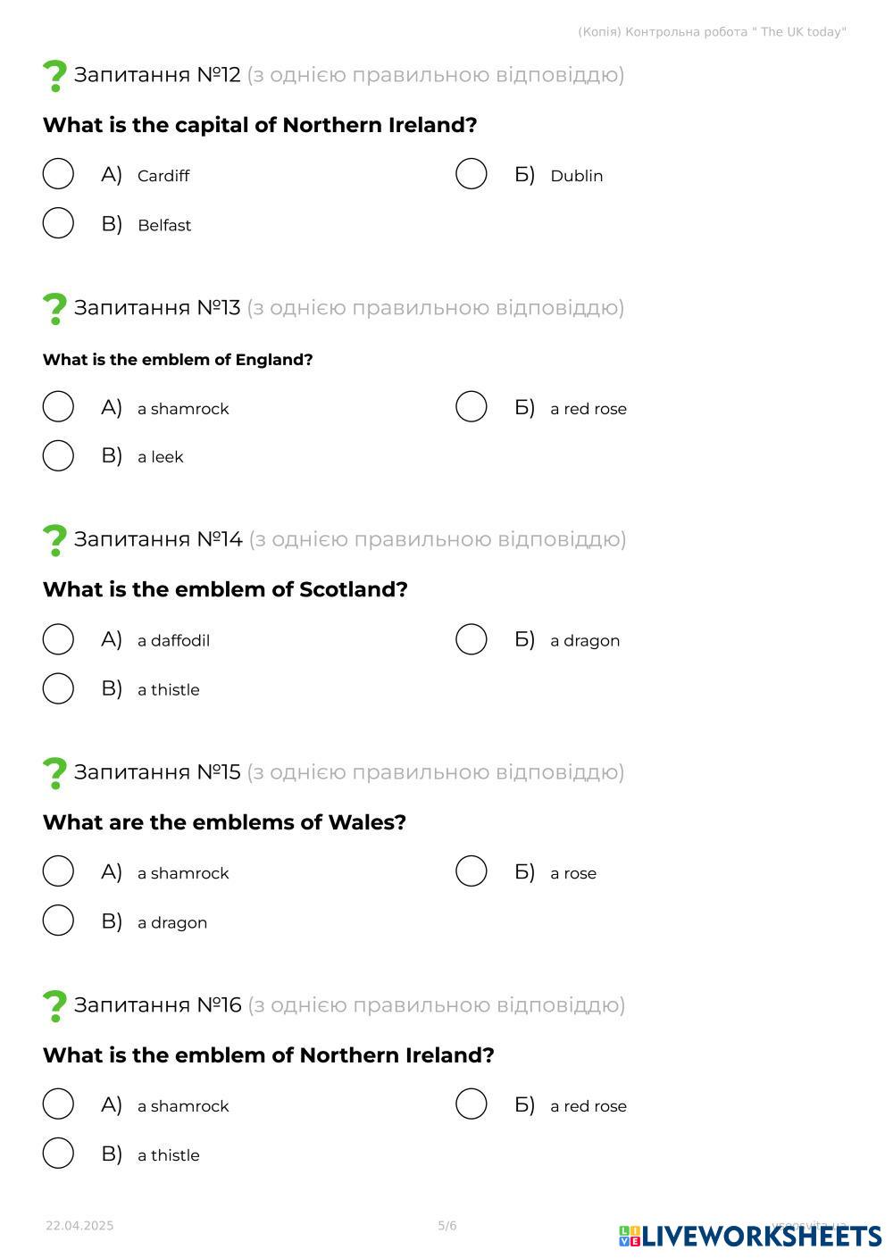
Task: Click the green question mark beside №16
Action: click(54, 1006)
